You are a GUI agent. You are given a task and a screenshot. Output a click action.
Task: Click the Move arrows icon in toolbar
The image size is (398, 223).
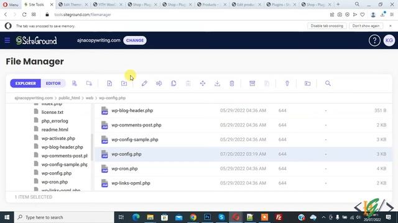[x=203, y=83]
